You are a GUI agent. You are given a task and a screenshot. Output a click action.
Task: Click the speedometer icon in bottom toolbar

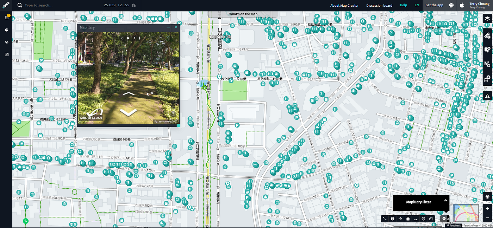click(x=431, y=219)
